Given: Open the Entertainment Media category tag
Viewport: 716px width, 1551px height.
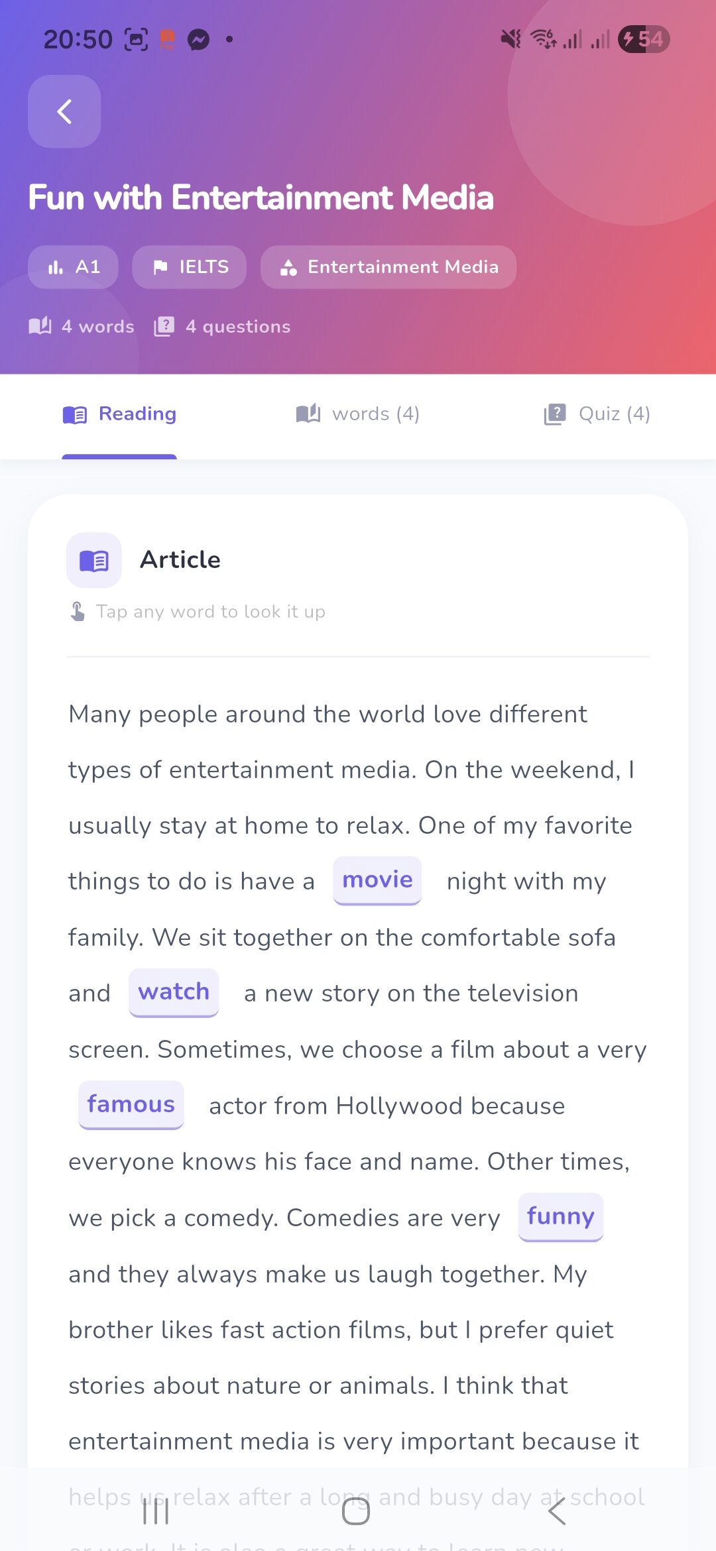Looking at the screenshot, I should pos(388,267).
